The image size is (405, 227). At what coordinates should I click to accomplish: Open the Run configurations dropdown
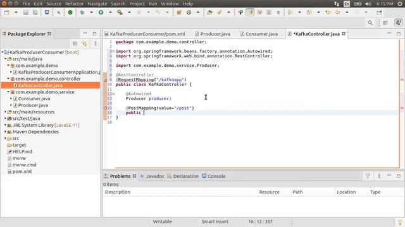coord(110,13)
